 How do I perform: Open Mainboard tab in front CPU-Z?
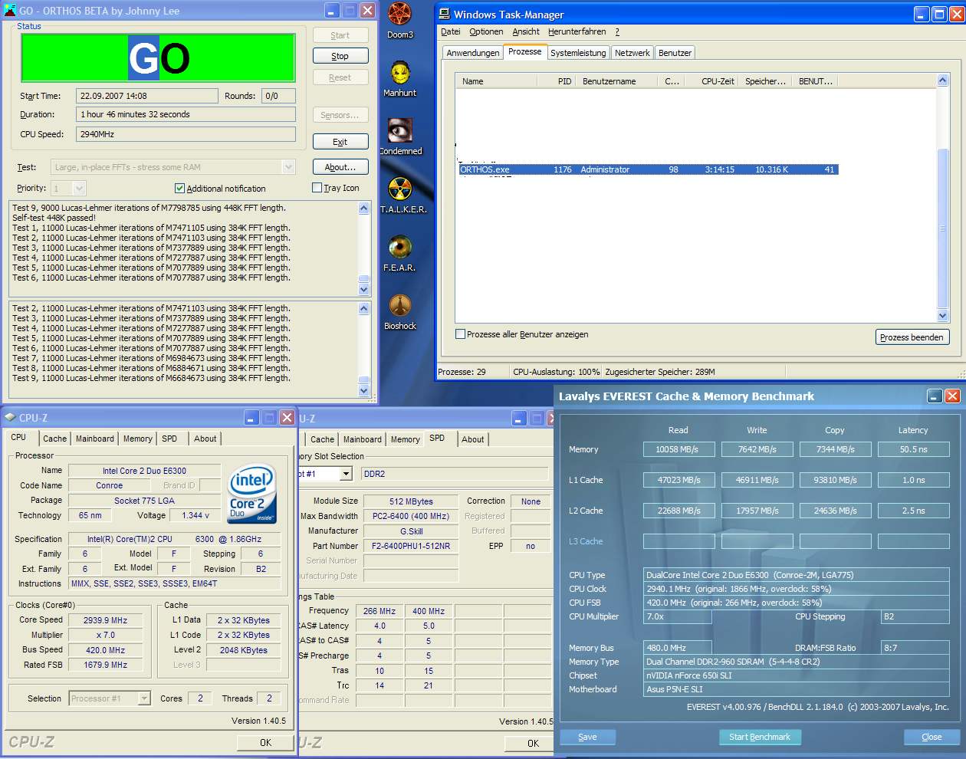95,439
